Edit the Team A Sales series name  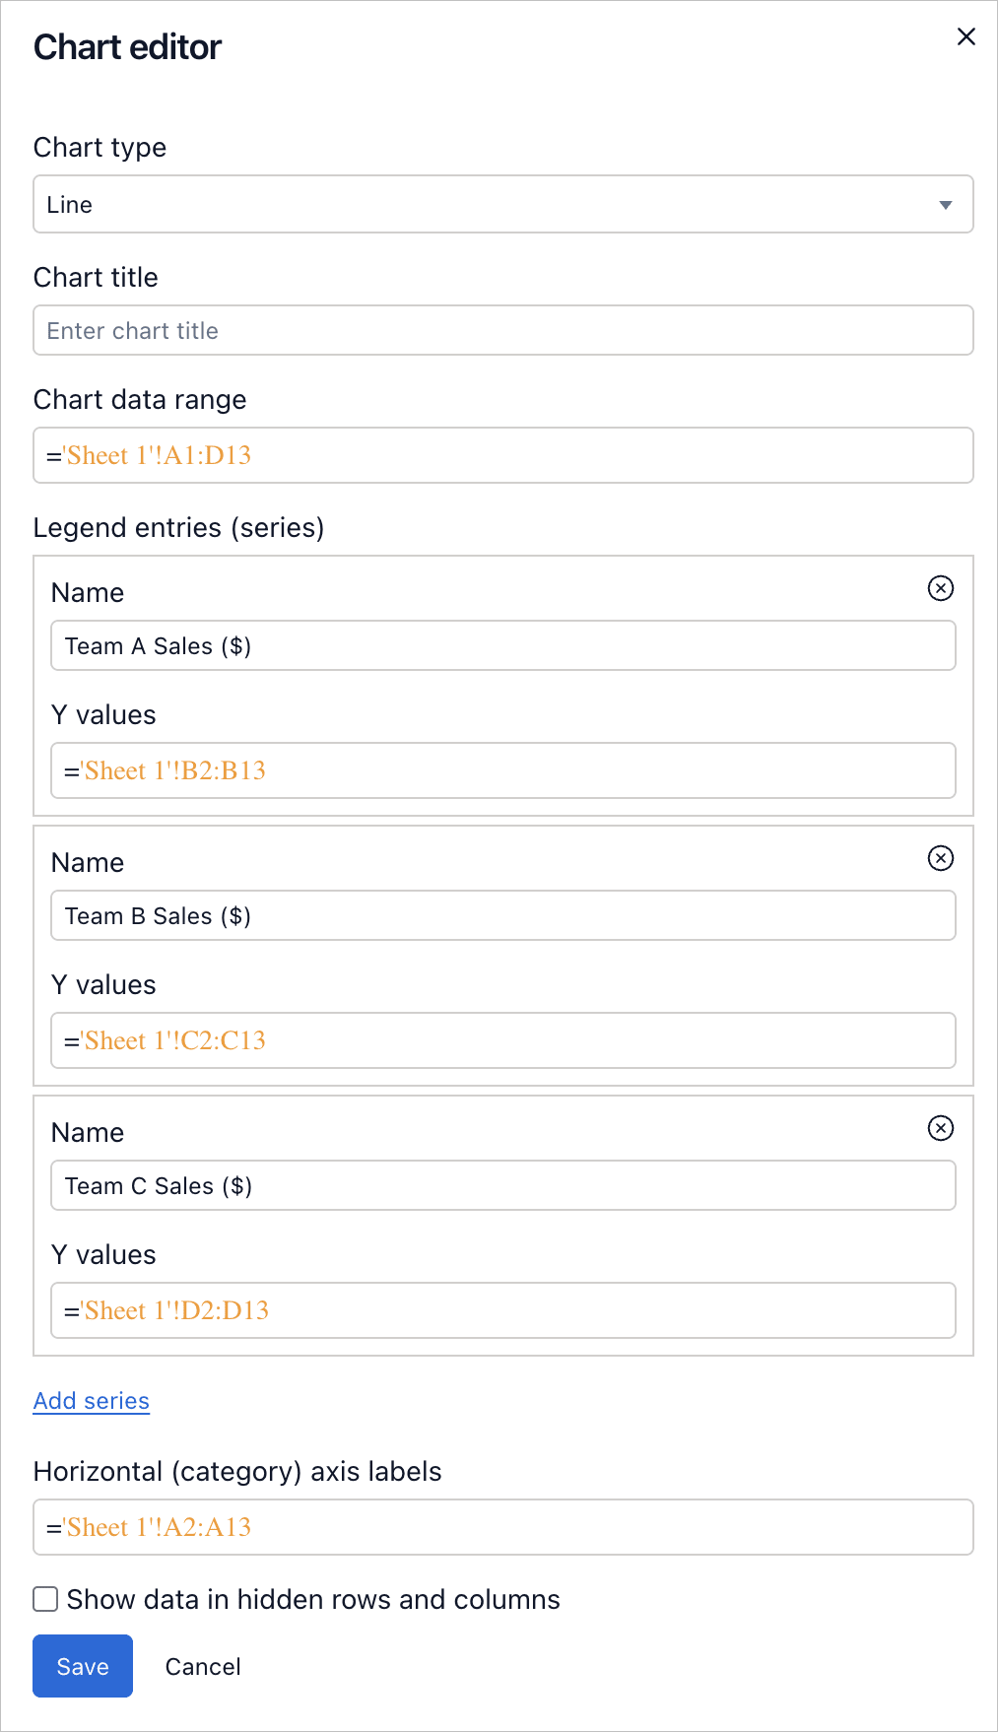(x=502, y=645)
